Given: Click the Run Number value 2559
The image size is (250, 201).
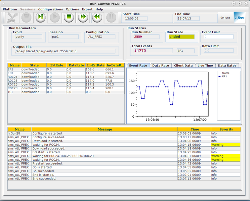Looking at the screenshot, I should point(147,37).
